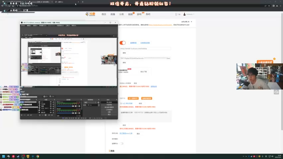Open Windows Start menu
This screenshot has height=159, width=283.
pyautogui.click(x=4, y=156)
